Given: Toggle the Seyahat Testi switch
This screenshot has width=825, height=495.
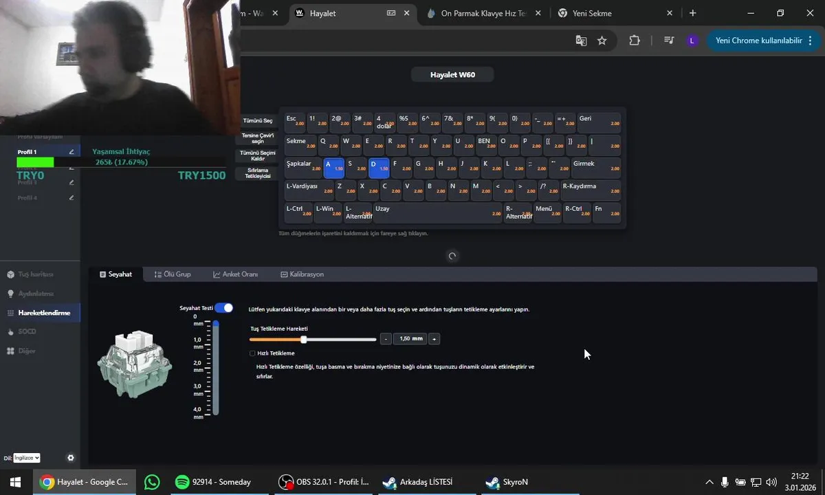Looking at the screenshot, I should coord(223,308).
